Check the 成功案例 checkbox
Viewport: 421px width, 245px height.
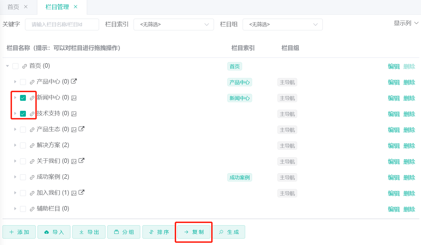[23, 177]
